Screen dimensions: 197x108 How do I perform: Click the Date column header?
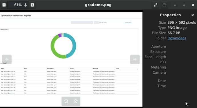[2, 68]
